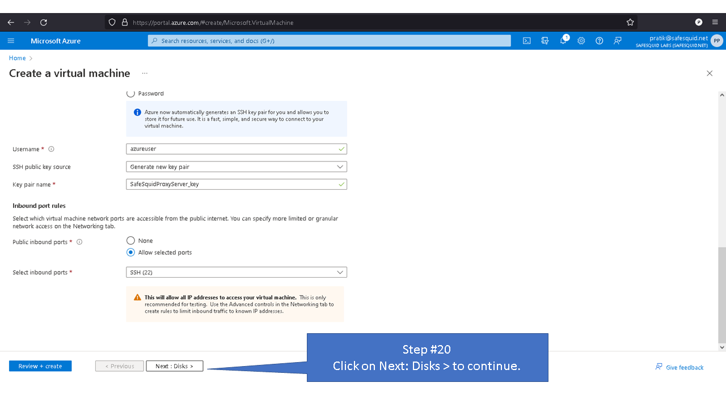726x408 pixels.
Task: Close the Create a virtual machine blade
Action: (710, 73)
